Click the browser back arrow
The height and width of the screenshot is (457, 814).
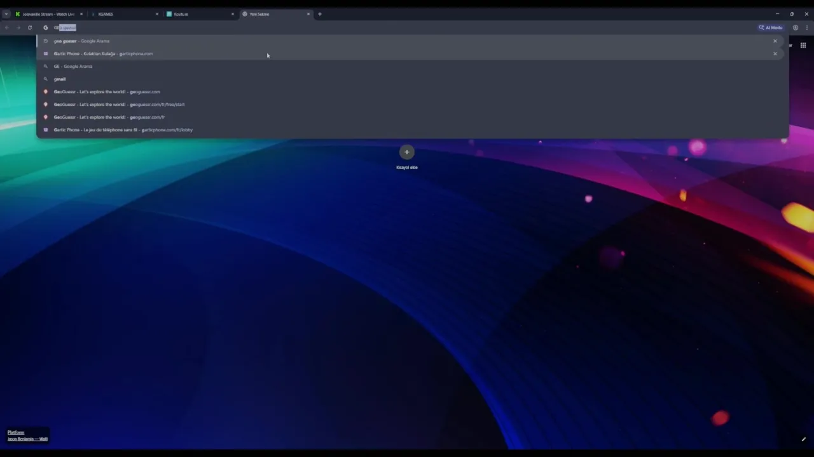[x=6, y=28]
